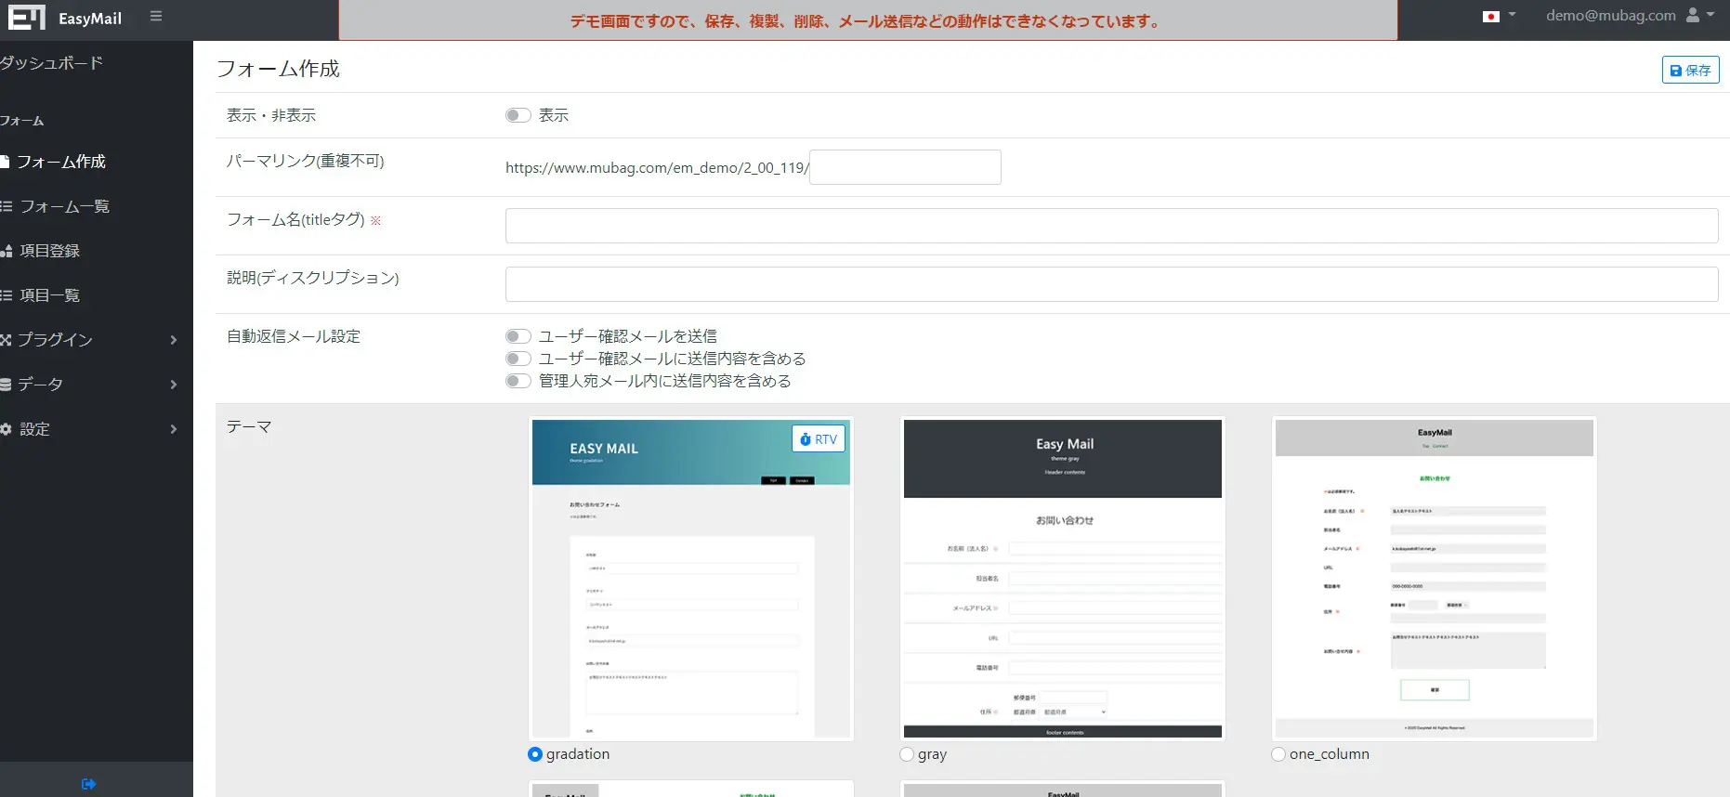Select the gray radio button
This screenshot has width=1730, height=797.
click(x=907, y=754)
